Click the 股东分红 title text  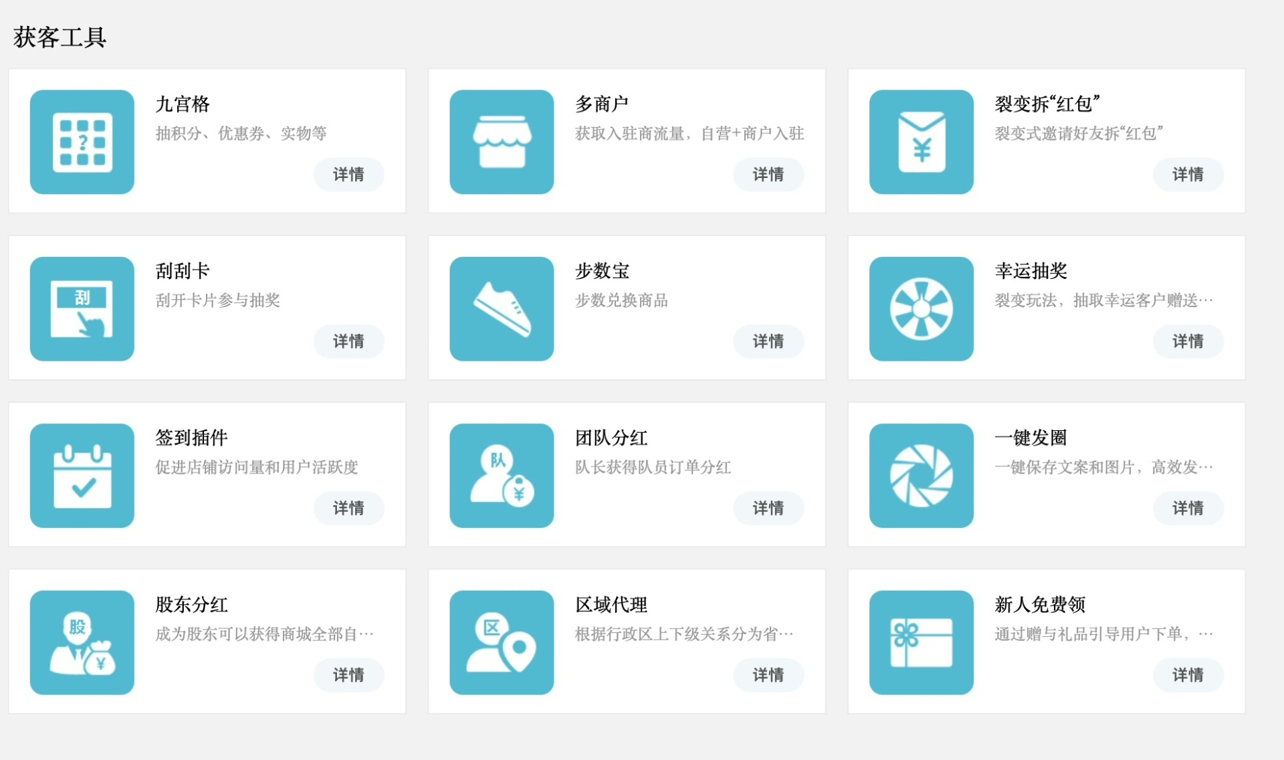[x=191, y=605]
